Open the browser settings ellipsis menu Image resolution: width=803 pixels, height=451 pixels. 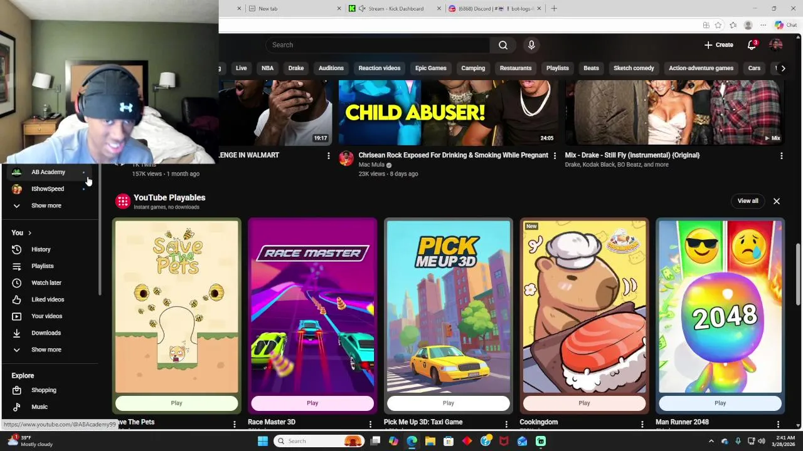[x=763, y=25]
